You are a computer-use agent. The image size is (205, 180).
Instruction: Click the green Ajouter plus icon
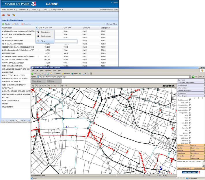click(x=3, y=24)
